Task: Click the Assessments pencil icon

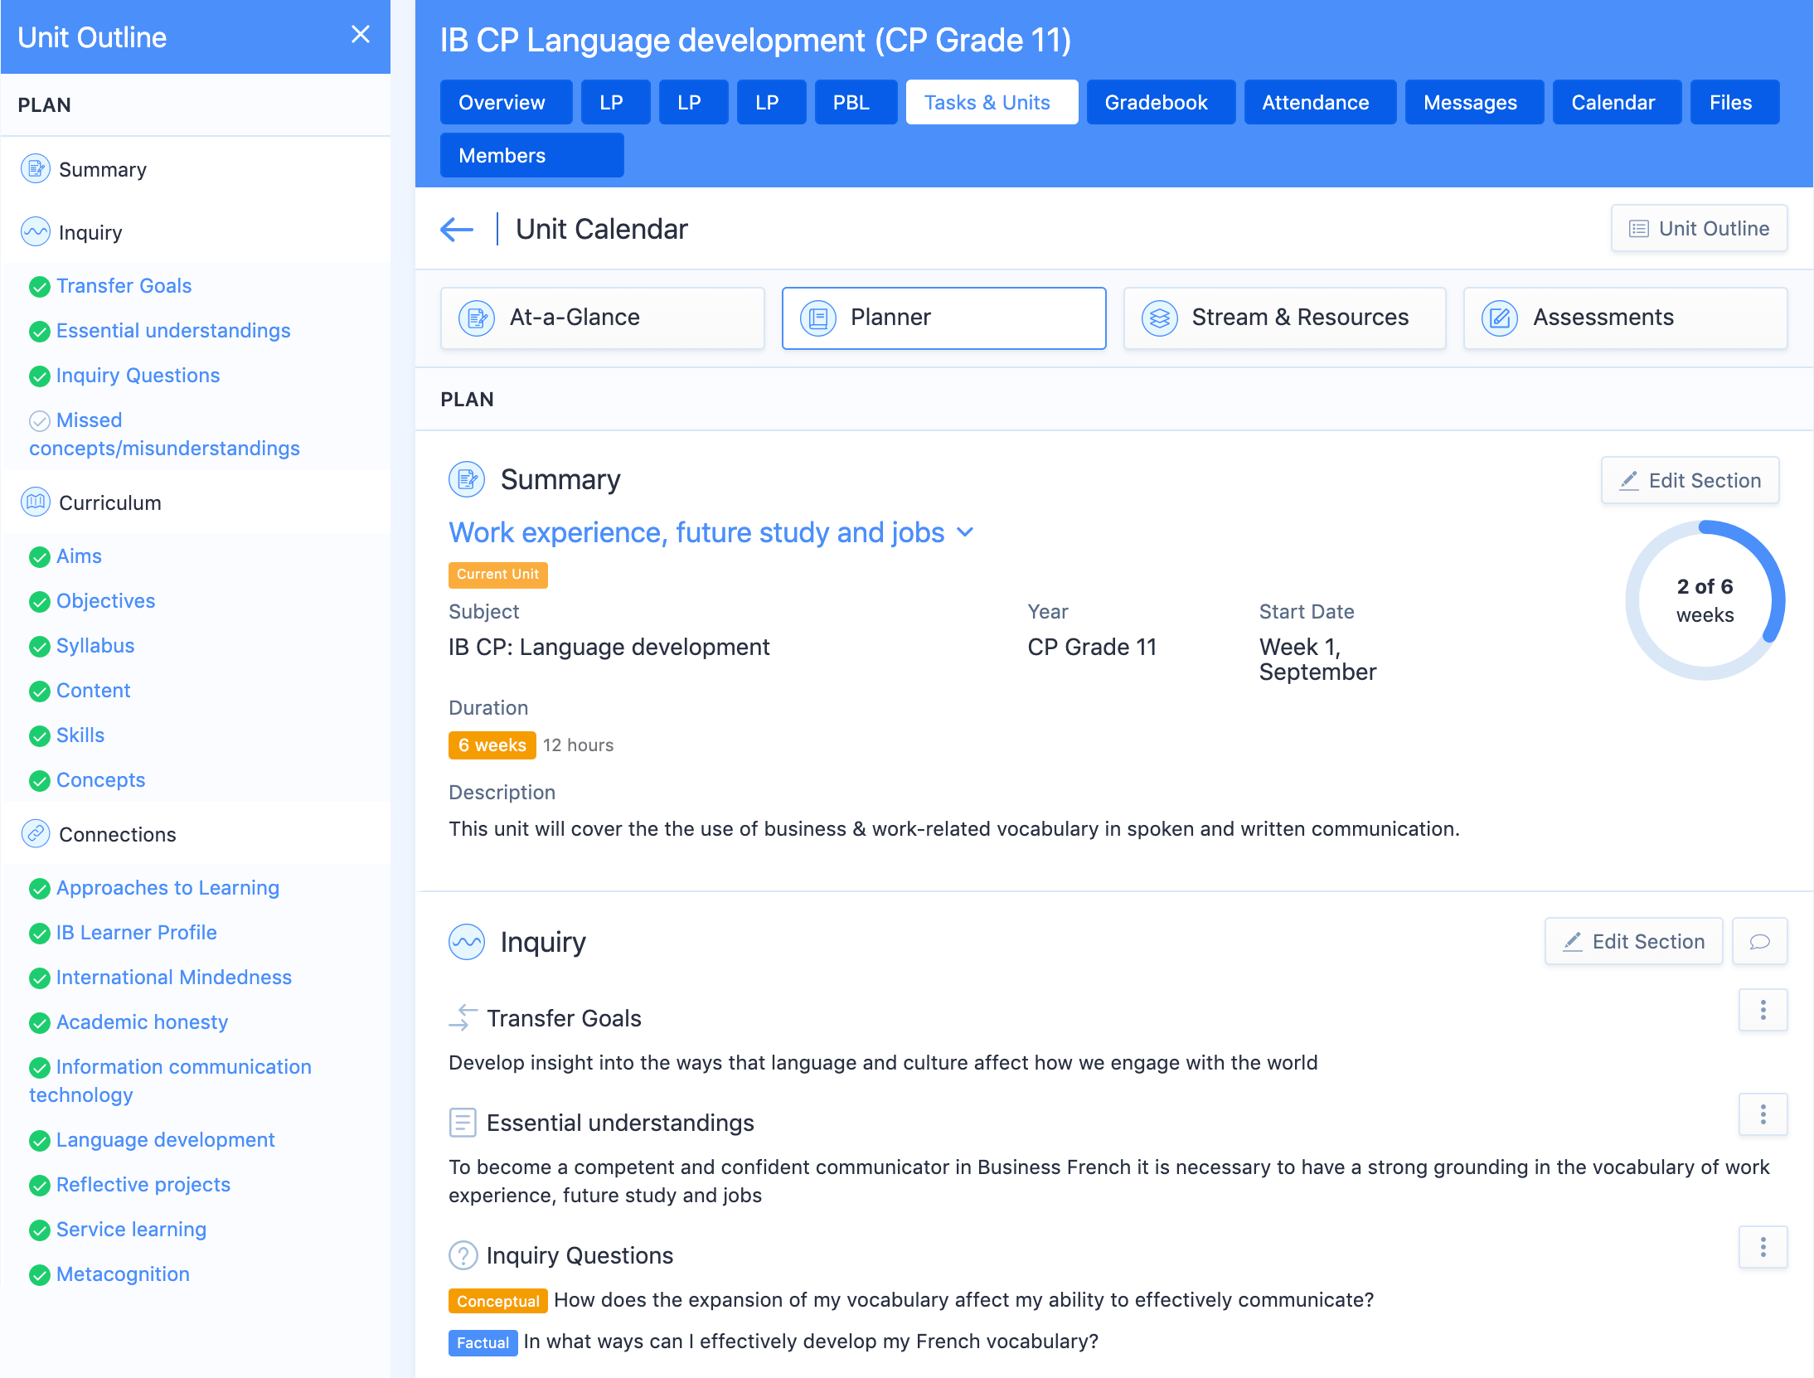Action: (x=1500, y=318)
